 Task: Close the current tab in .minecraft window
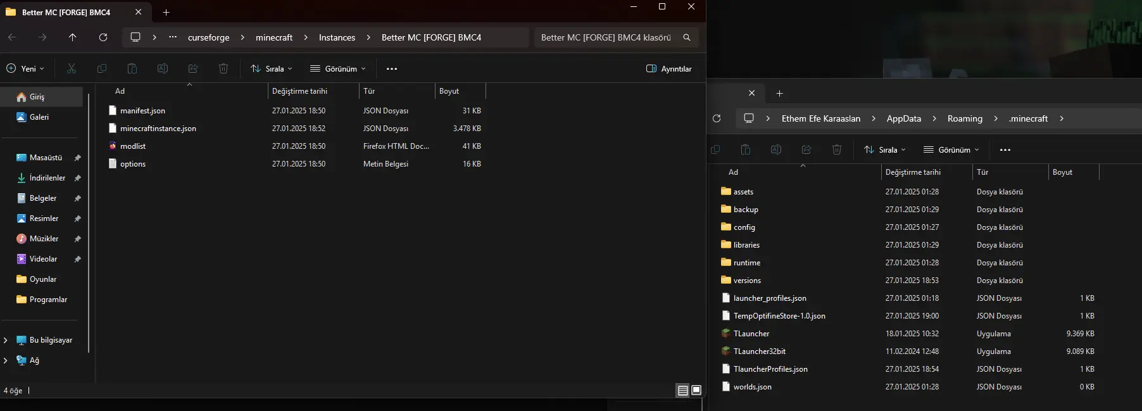(751, 93)
